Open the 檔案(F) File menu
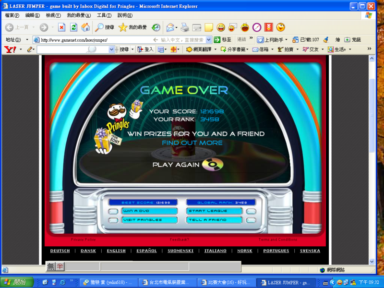384x288 pixels. pyautogui.click(x=12, y=15)
